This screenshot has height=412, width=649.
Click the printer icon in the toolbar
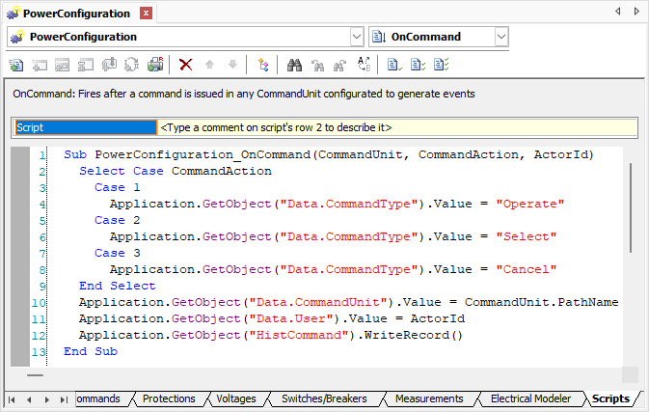click(155, 65)
